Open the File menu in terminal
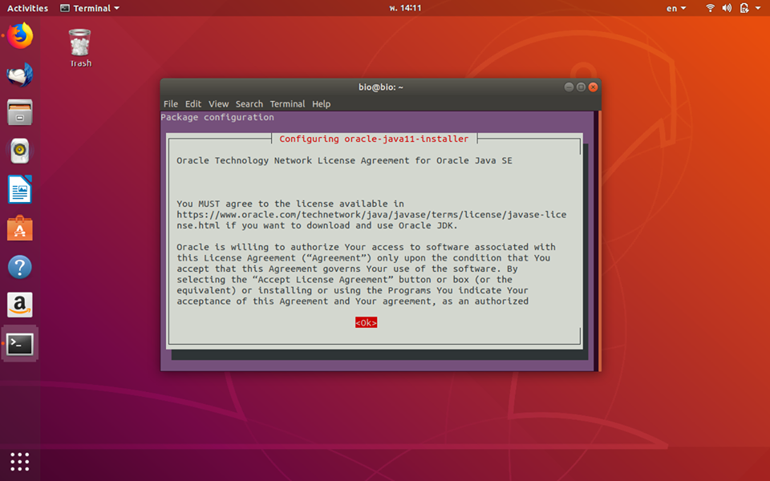Image resolution: width=770 pixels, height=481 pixels. pos(170,103)
